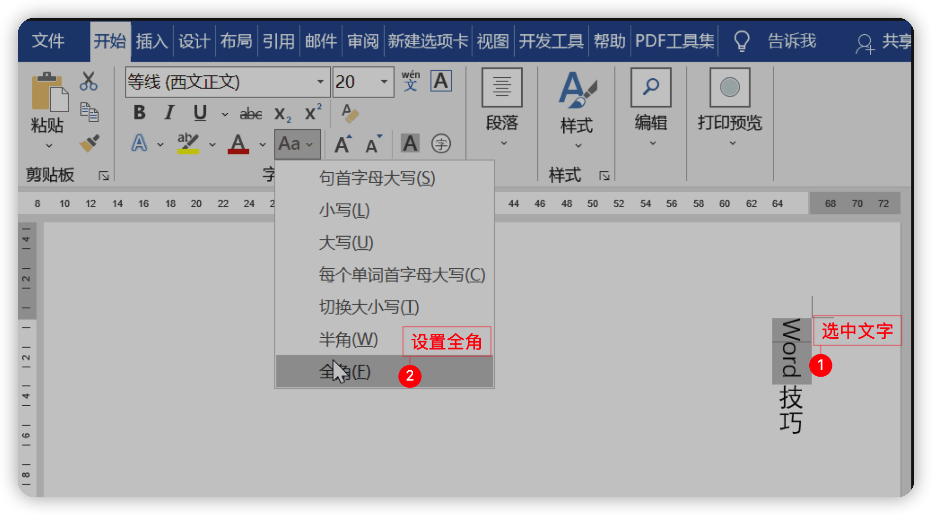Expand the Paste options arrow
The image size is (932, 515).
pos(49,146)
